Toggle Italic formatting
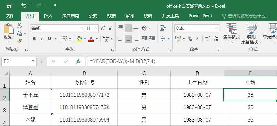The image size is (277, 126). pos(42,39)
